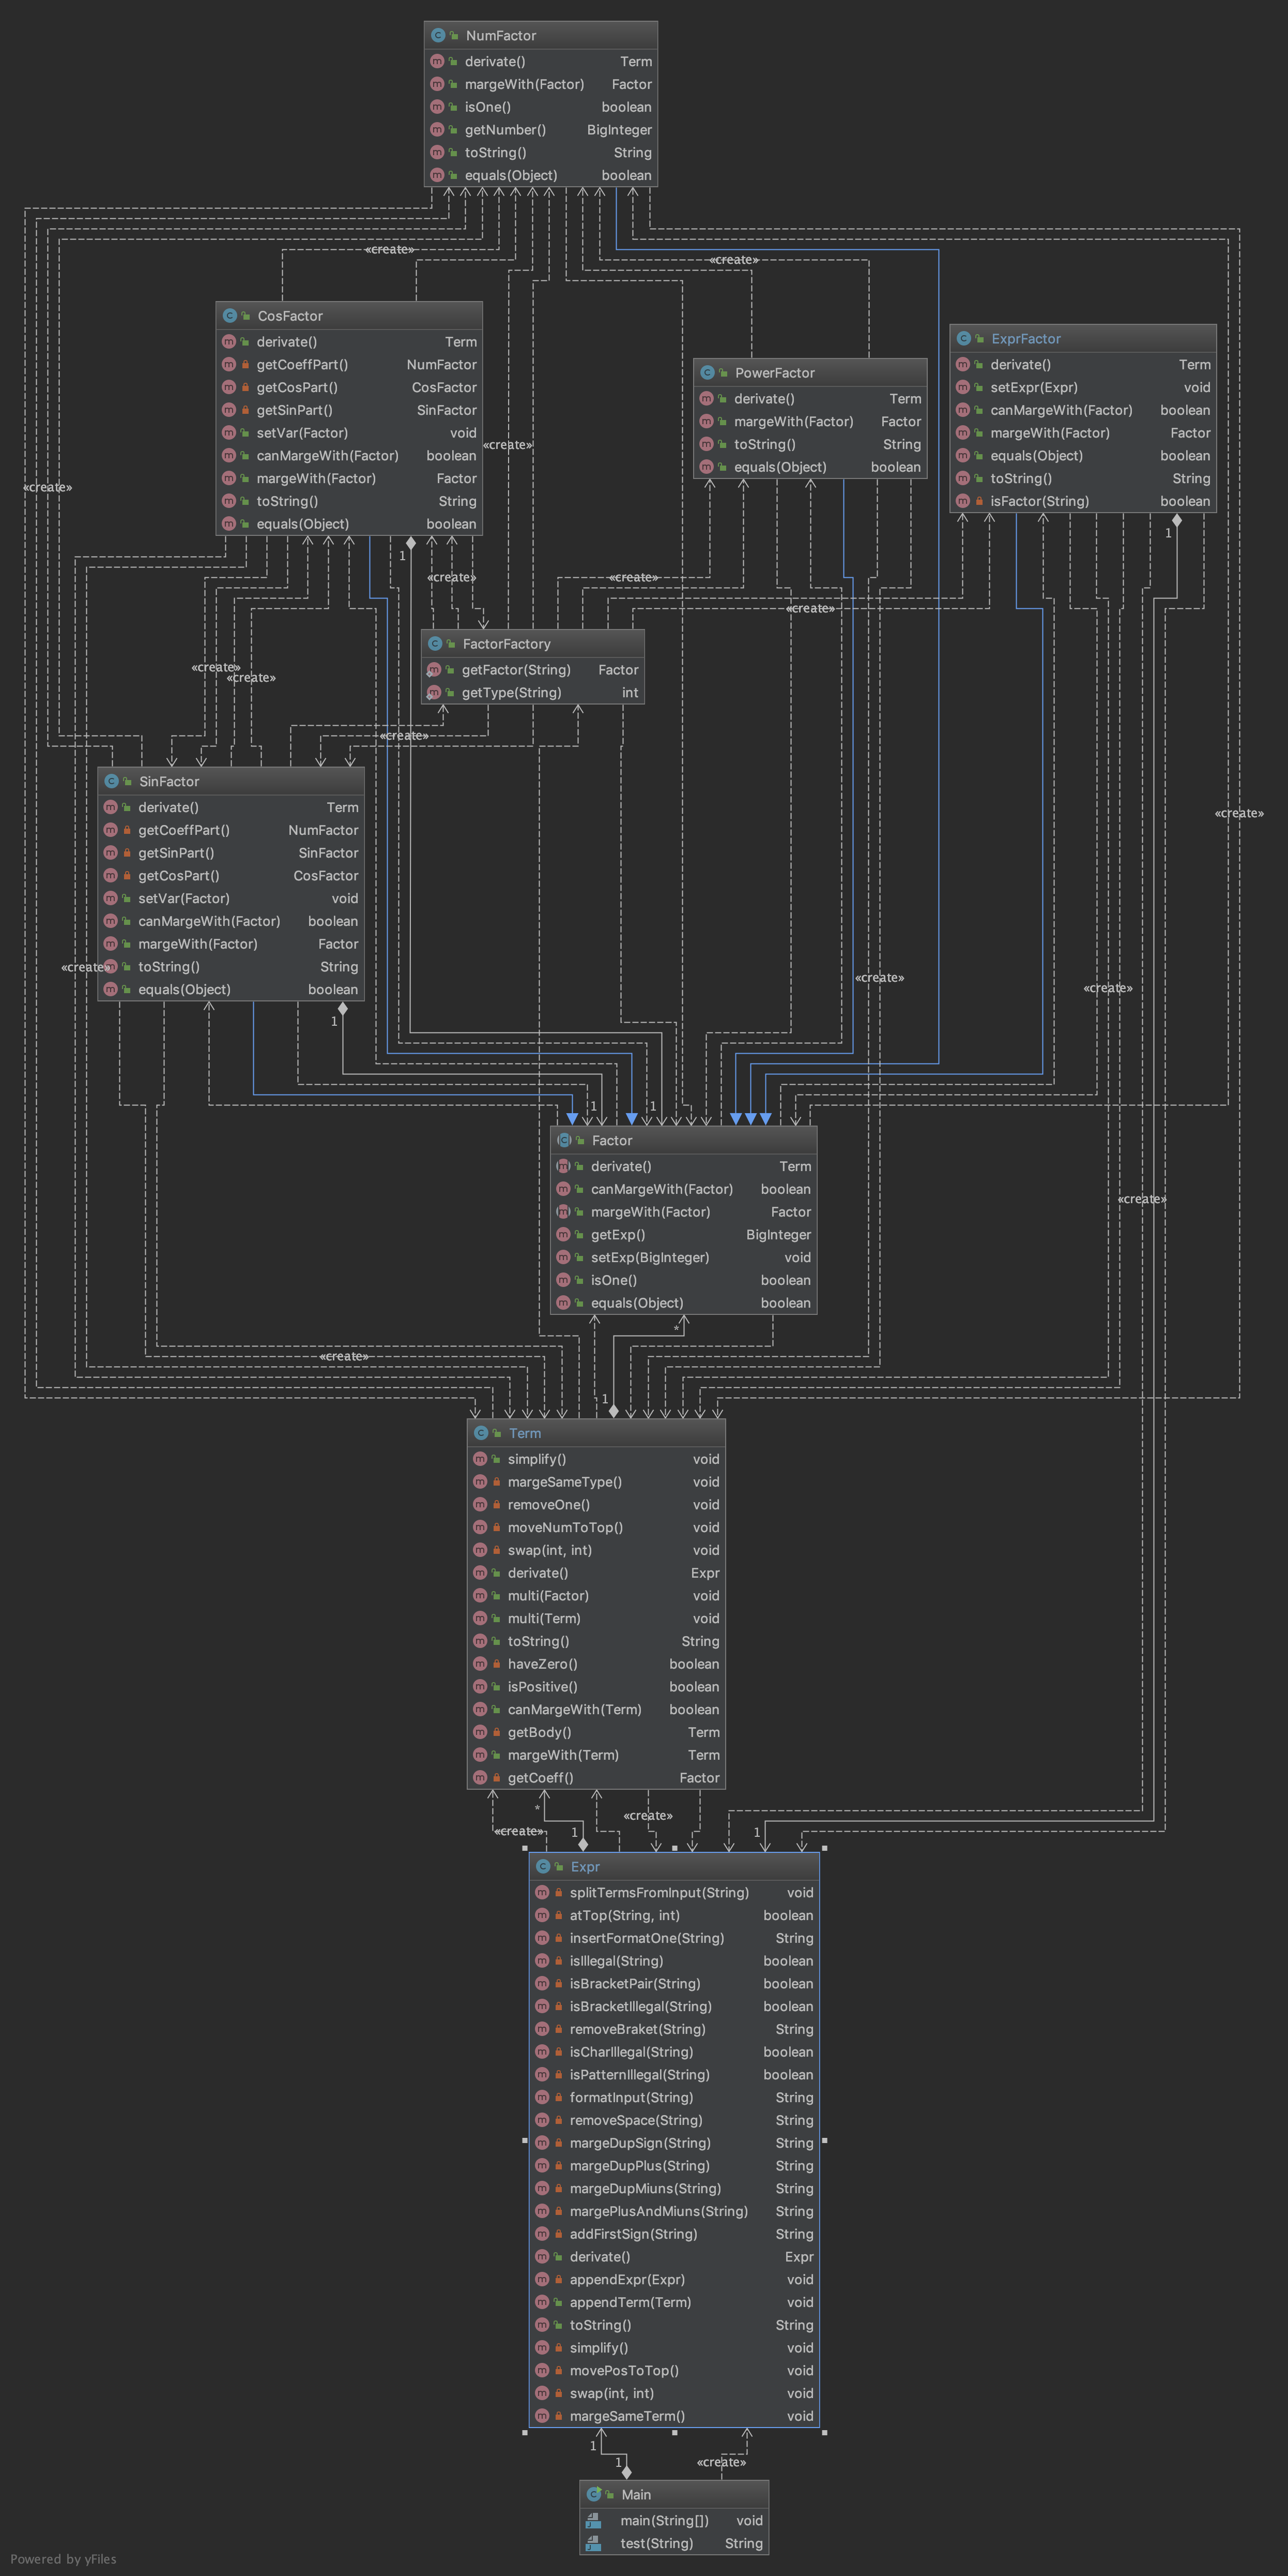Click the FactorFactory class icon
The width and height of the screenshot is (1288, 2576).
(x=435, y=644)
